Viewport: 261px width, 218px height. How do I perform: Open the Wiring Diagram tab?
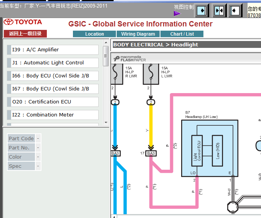point(138,34)
